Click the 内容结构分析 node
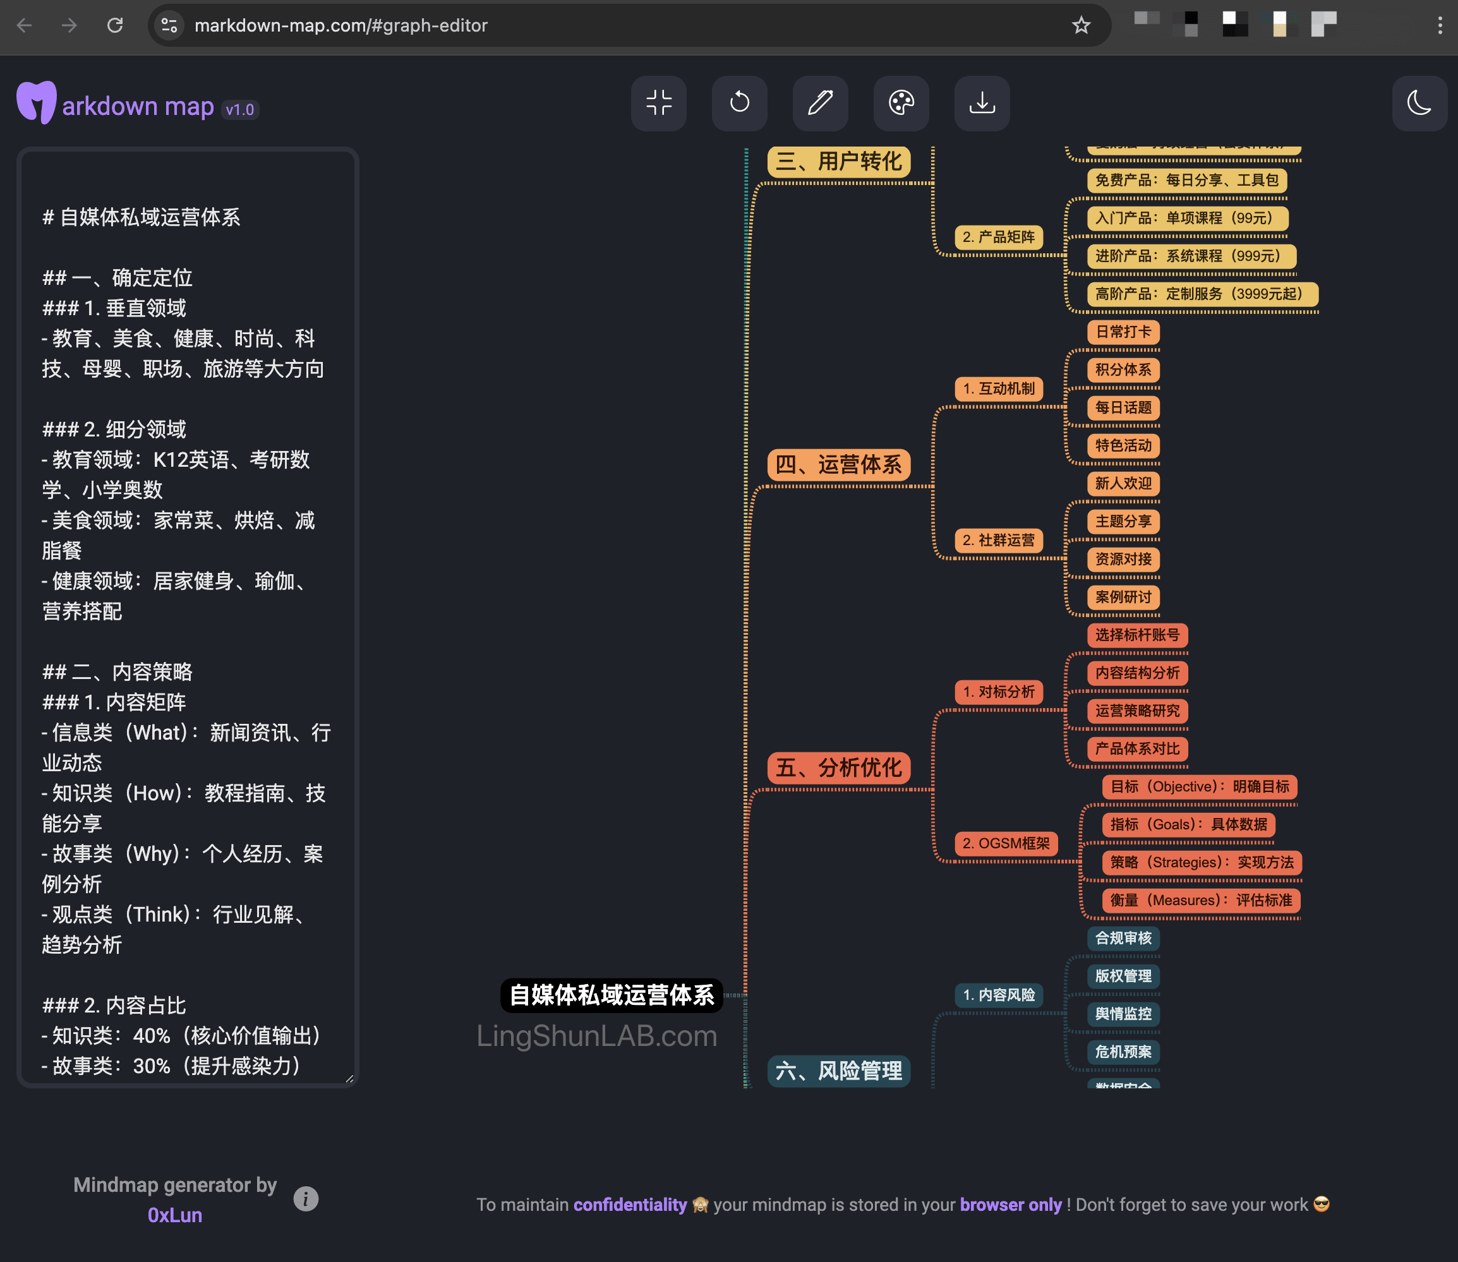This screenshot has width=1458, height=1262. [1138, 673]
